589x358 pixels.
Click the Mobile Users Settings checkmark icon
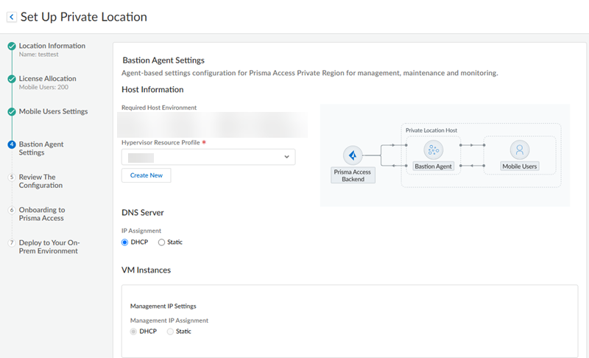[12, 112]
